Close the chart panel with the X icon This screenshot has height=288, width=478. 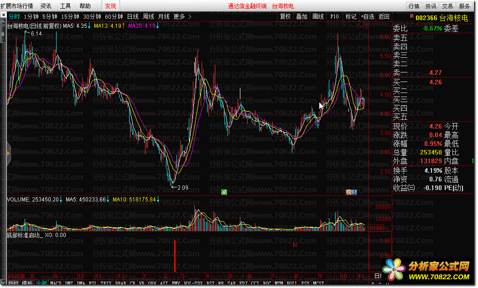(3, 15)
